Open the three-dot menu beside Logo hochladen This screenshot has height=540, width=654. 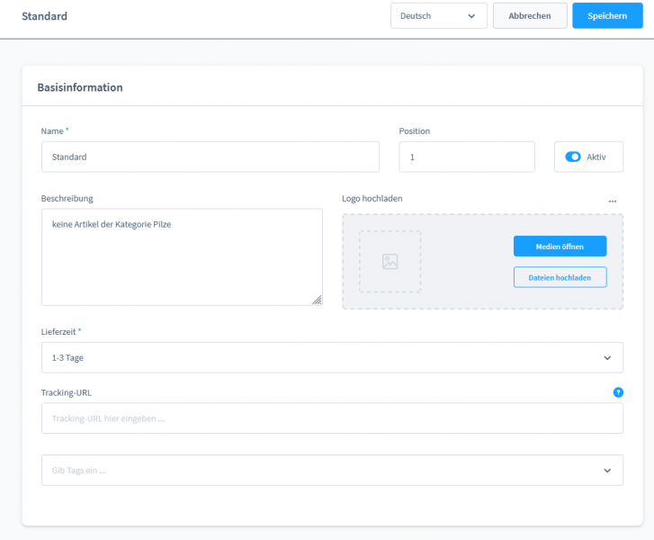click(x=613, y=201)
